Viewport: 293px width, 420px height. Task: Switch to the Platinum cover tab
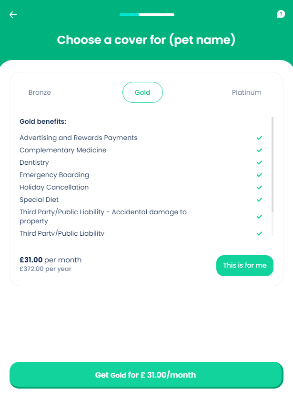pyautogui.click(x=246, y=92)
